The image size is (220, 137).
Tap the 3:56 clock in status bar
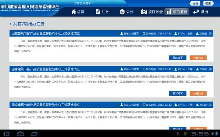coord(200,134)
